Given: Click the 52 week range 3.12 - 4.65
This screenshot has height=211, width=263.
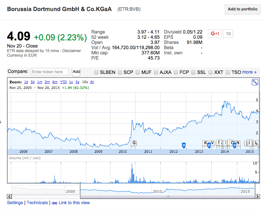Looking at the screenshot, I should pyautogui.click(x=148, y=37).
